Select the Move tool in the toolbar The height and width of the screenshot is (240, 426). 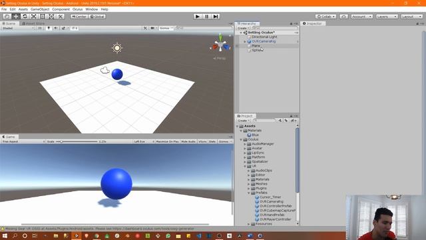point(16,17)
